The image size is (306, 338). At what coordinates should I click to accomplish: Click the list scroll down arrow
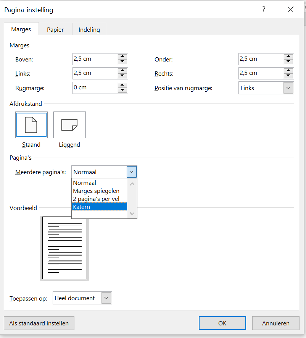coord(132,213)
